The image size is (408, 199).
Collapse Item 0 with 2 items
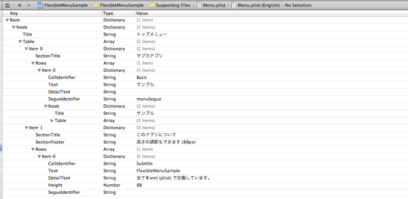[x=27, y=49]
